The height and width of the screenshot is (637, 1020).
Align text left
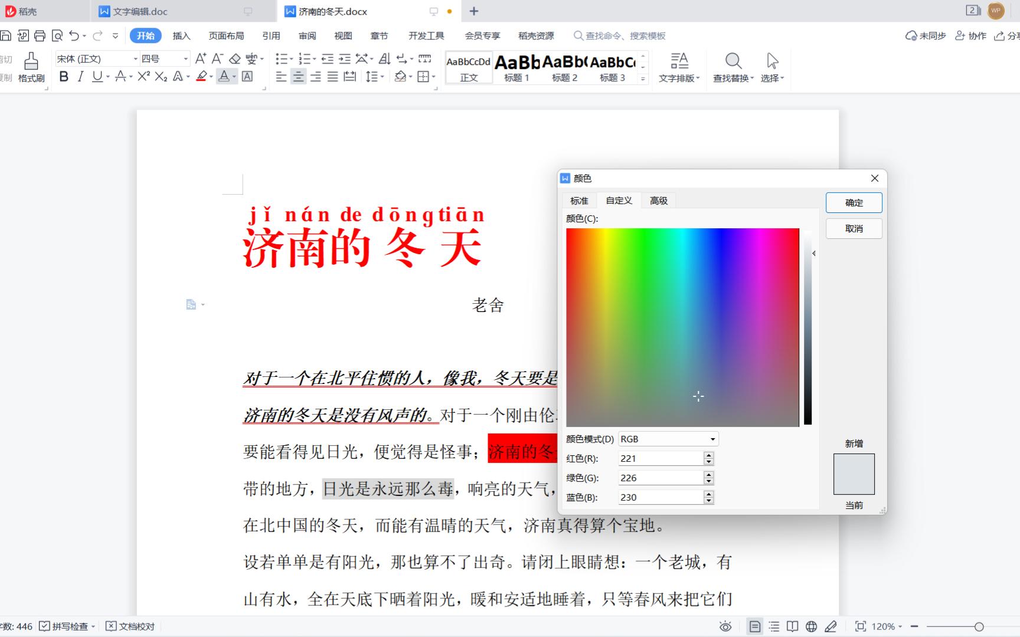tap(281, 76)
